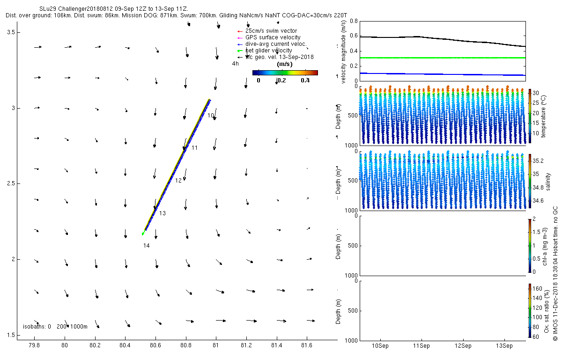Click the 4h label near the legend
562x351 pixels.
click(x=236, y=64)
